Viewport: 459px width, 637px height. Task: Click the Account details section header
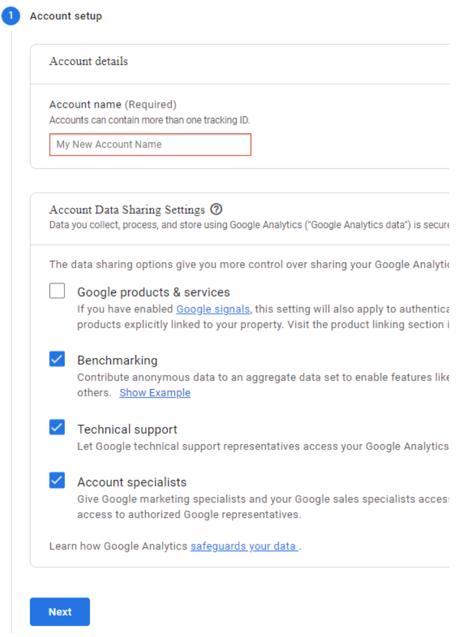tap(89, 61)
